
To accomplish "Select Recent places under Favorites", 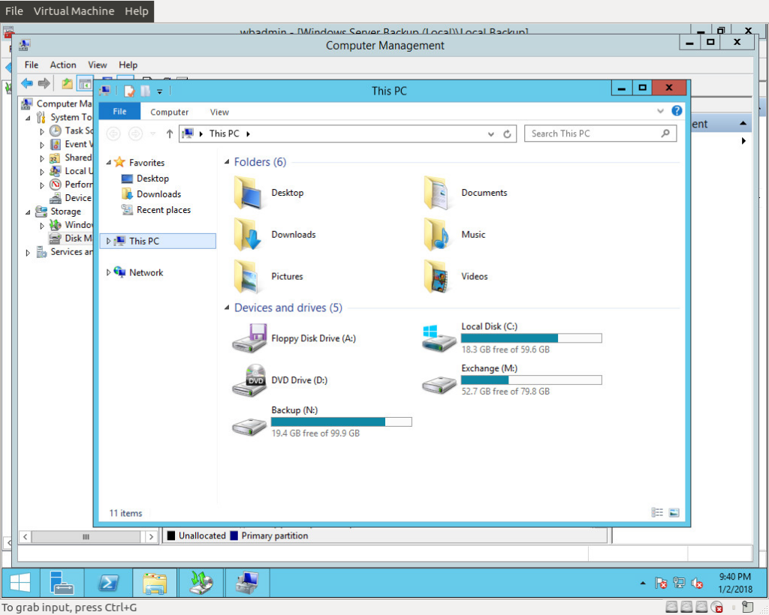I will (156, 210).
